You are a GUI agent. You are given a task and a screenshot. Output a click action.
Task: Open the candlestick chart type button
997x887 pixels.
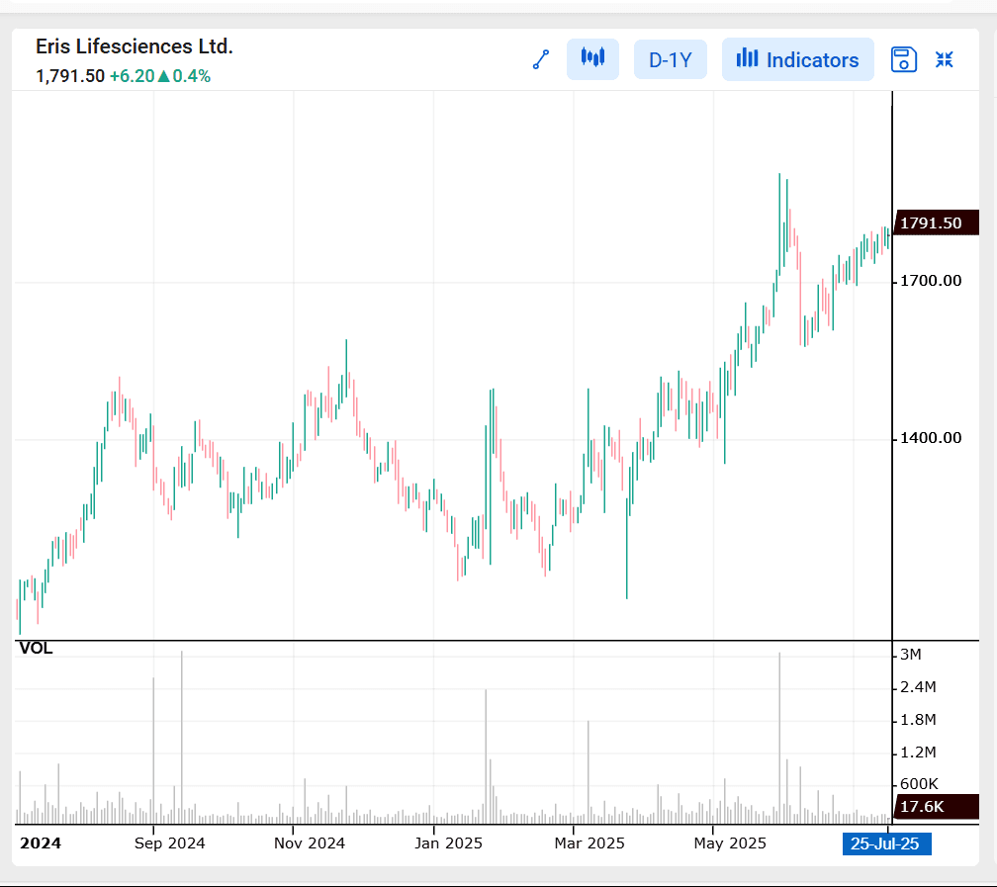592,59
